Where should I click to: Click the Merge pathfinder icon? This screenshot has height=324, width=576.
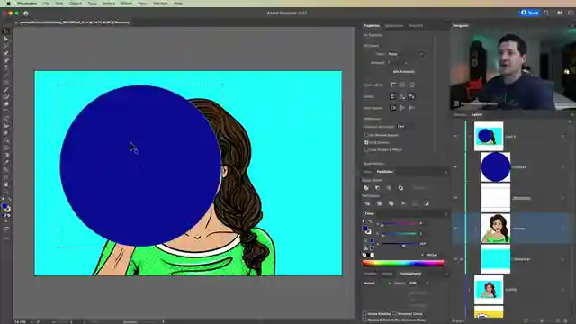point(391,203)
